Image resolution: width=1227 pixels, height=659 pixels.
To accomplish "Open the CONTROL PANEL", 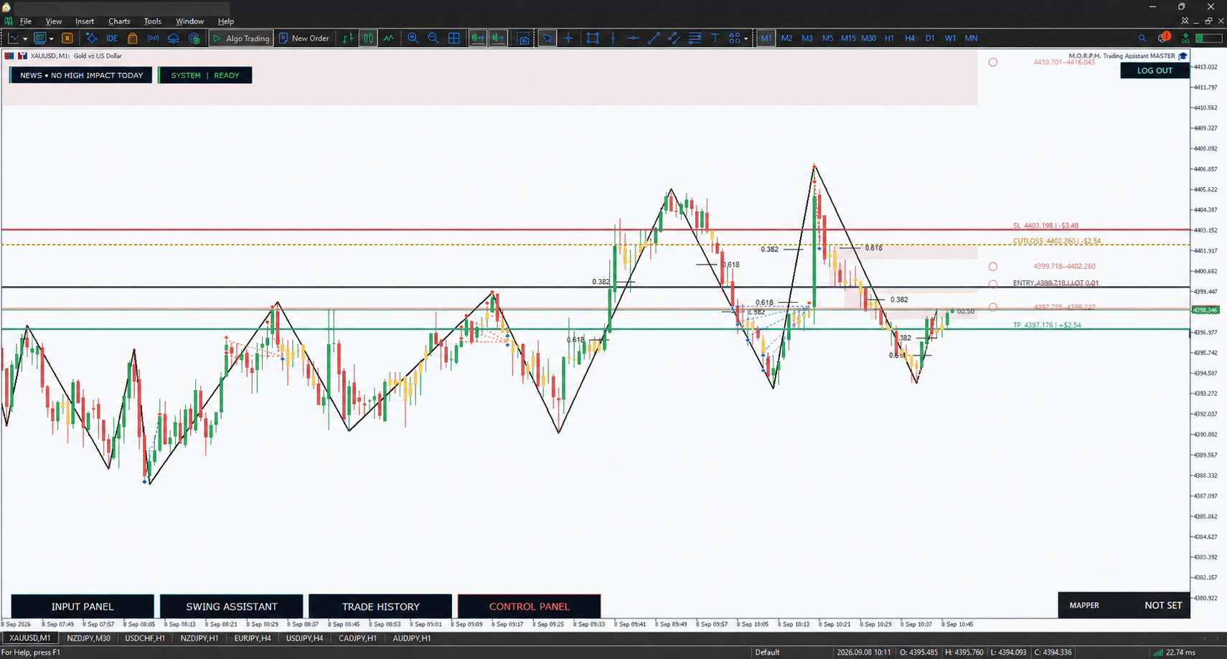I will point(530,607).
